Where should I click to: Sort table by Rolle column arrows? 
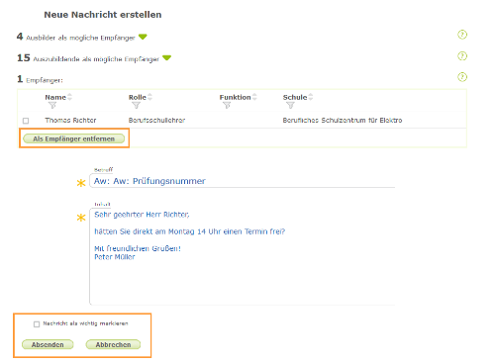[149, 97]
